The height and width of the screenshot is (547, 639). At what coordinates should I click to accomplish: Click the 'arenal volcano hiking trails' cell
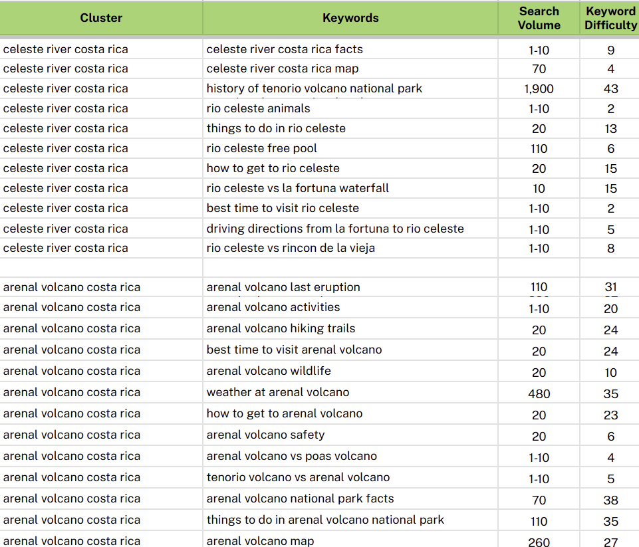click(x=350, y=329)
